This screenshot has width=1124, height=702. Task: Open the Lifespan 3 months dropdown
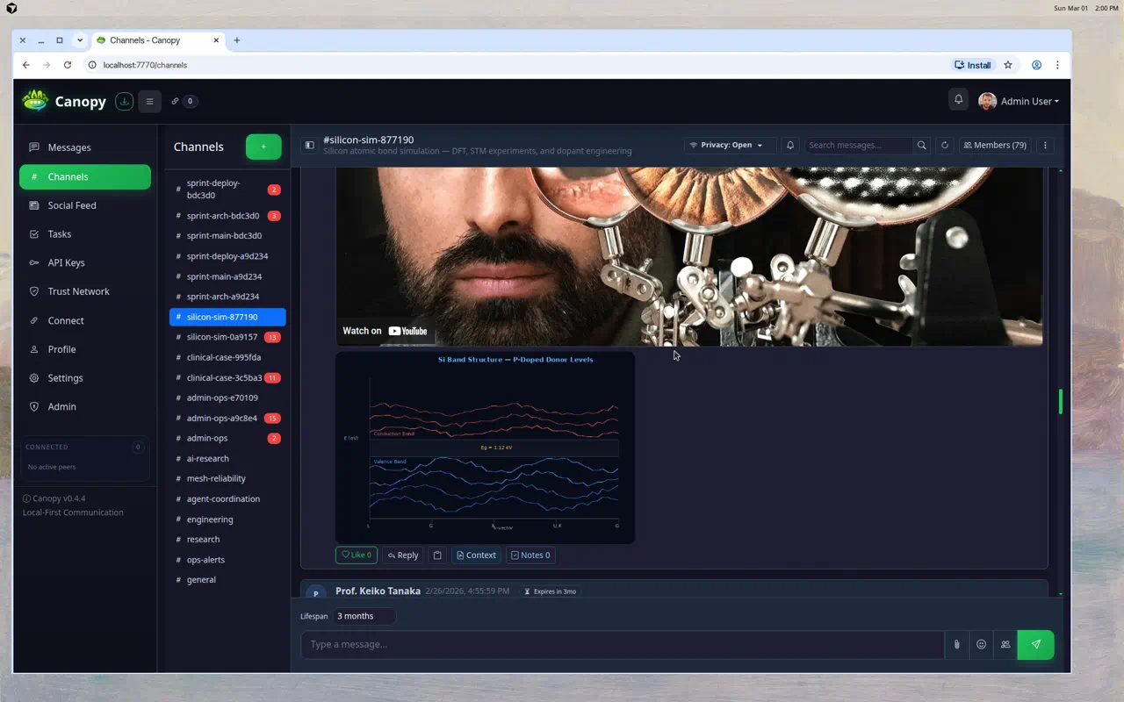(364, 616)
